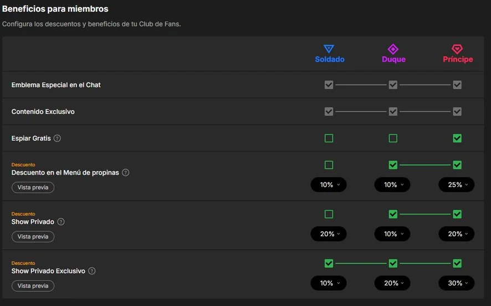Open Príncipe tip menu 25% discount dropdown
Image resolution: width=491 pixels, height=306 pixels.
tap(457, 185)
